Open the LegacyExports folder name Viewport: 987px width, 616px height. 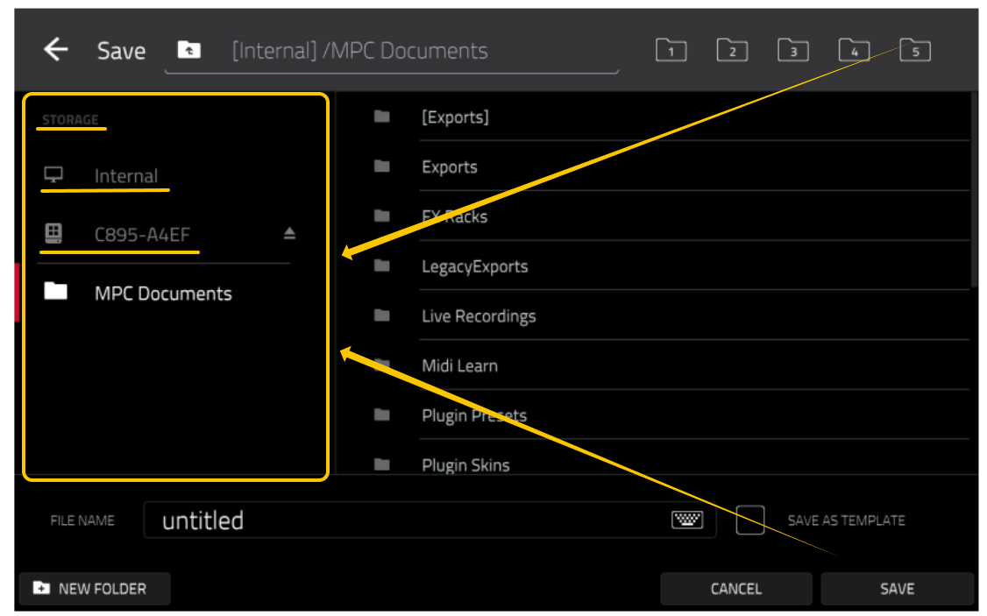[474, 266]
